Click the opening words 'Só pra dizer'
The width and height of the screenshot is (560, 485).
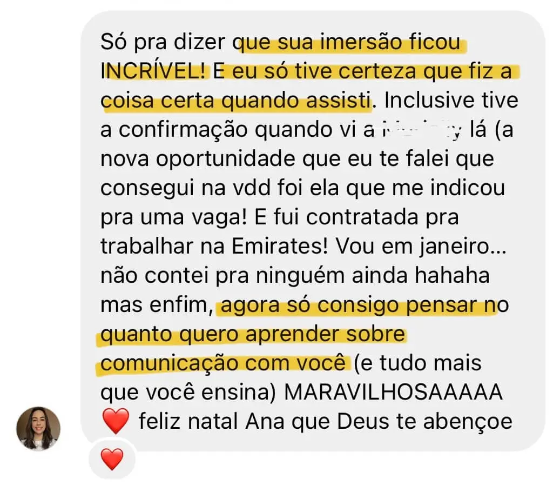point(163,42)
